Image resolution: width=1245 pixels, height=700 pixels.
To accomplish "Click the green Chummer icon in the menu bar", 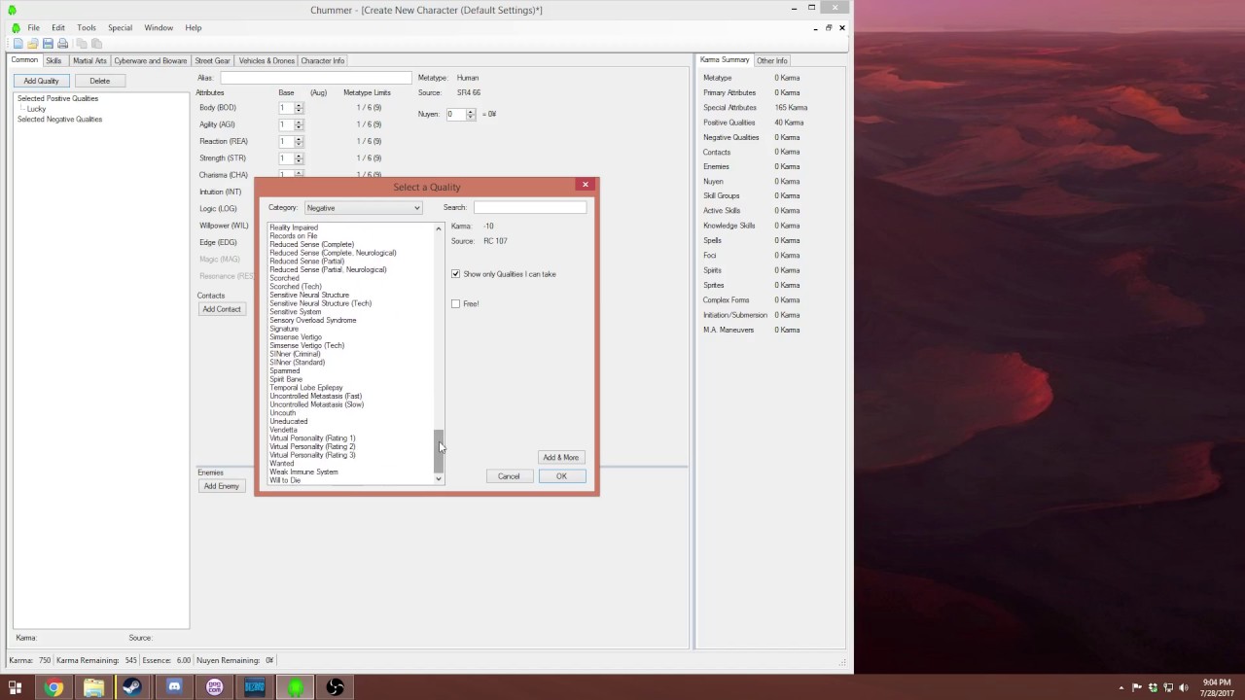I will point(16,28).
